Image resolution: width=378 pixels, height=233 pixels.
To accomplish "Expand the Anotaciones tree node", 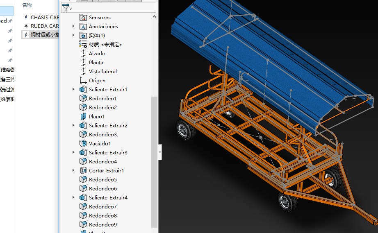I will (x=73, y=26).
